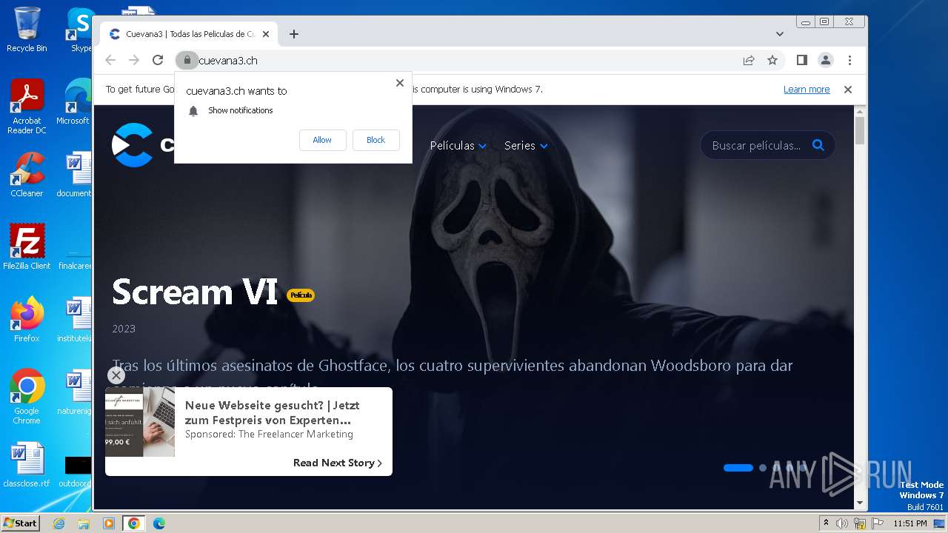Expand the tab search dropdown

point(779,34)
